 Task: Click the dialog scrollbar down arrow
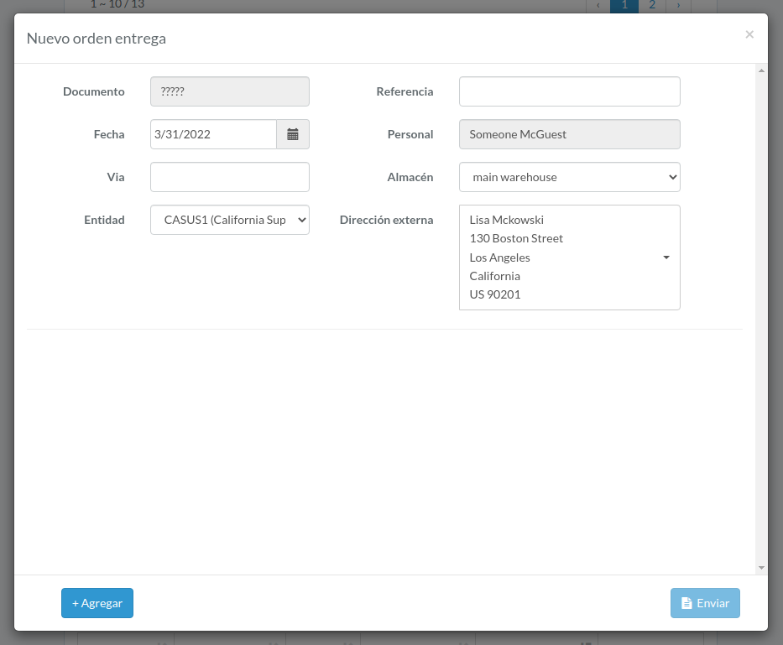(x=761, y=568)
